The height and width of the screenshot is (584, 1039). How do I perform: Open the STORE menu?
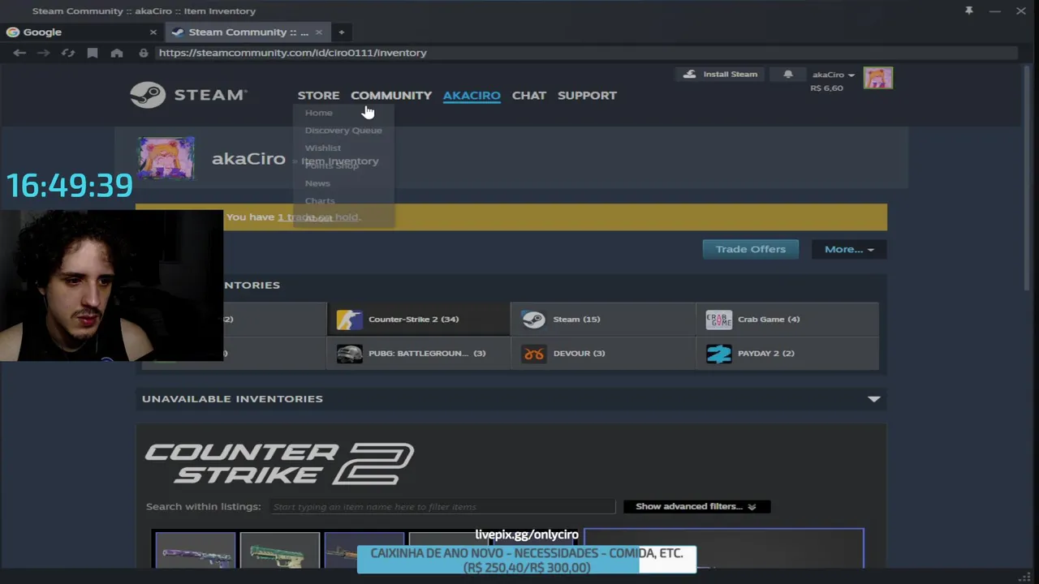coord(318,95)
